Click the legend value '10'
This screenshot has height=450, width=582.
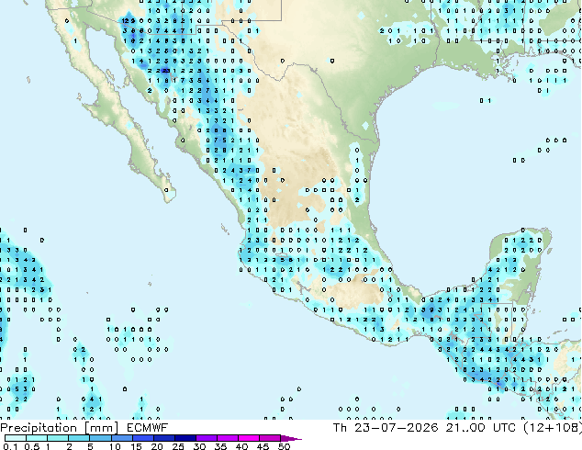click(115, 446)
